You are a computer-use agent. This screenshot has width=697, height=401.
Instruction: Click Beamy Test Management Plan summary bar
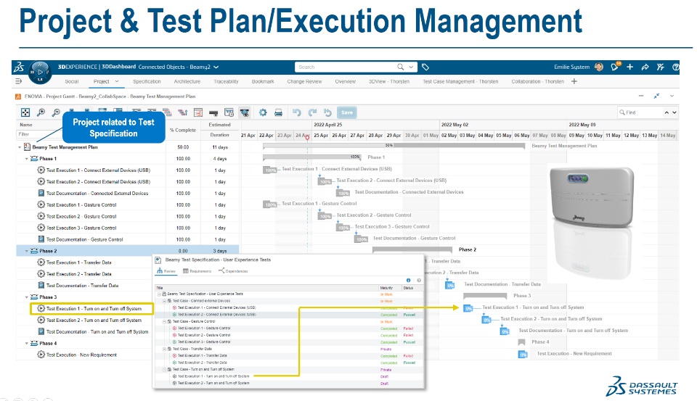click(x=394, y=145)
